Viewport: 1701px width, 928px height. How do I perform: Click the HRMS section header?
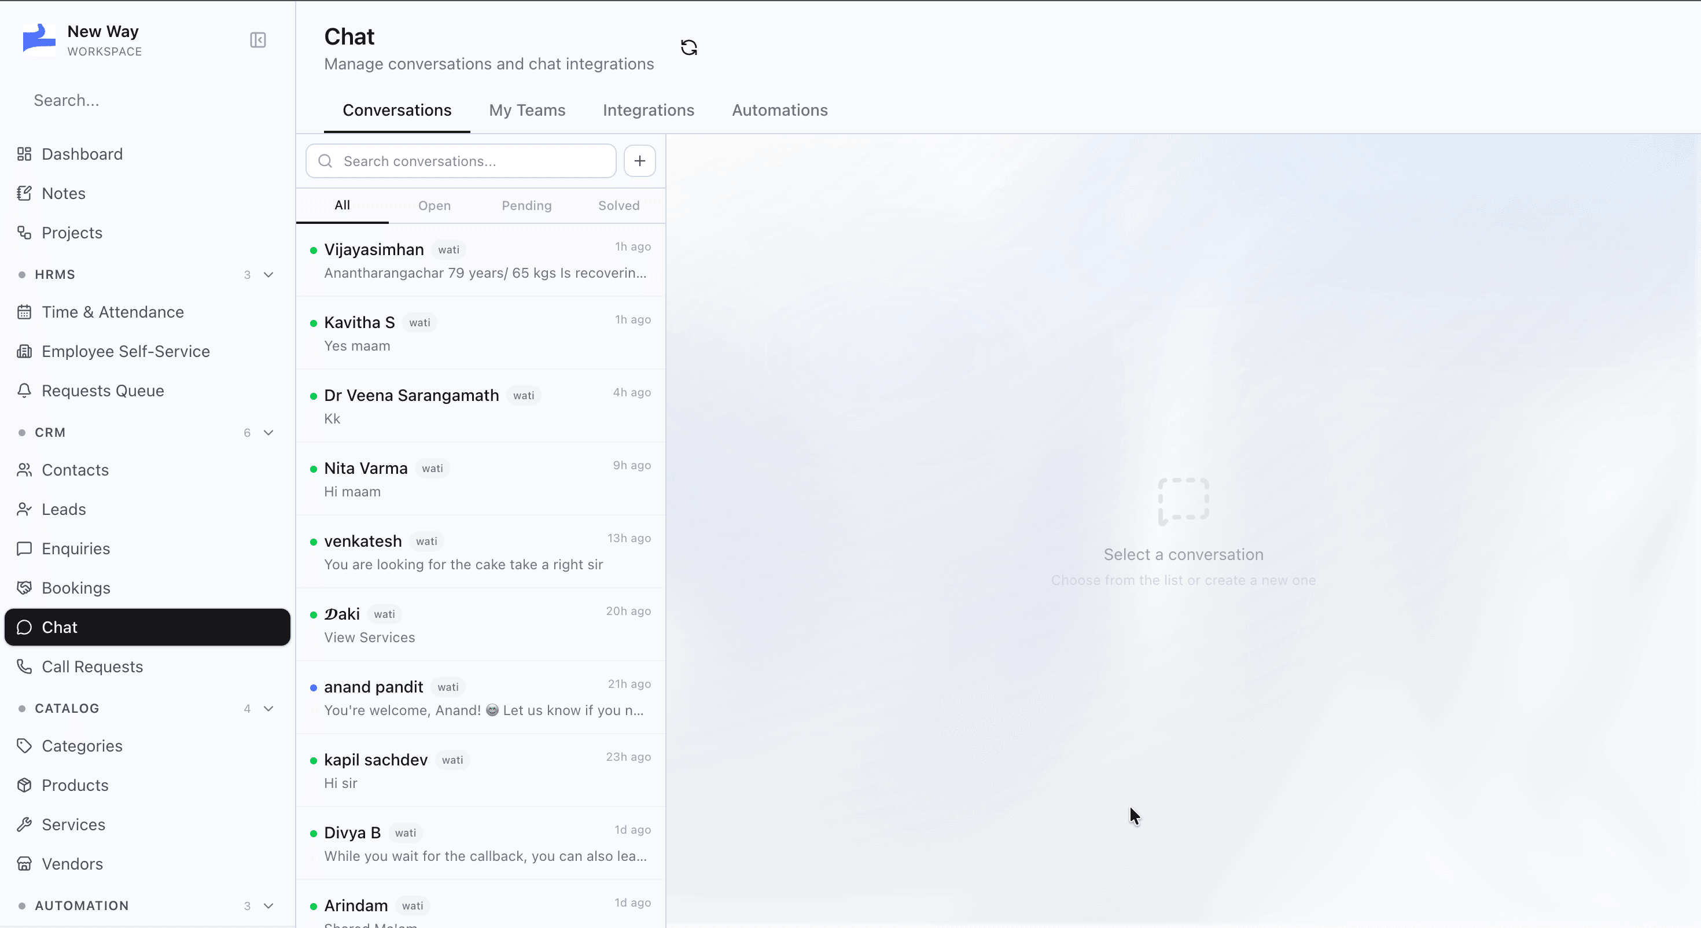point(148,275)
